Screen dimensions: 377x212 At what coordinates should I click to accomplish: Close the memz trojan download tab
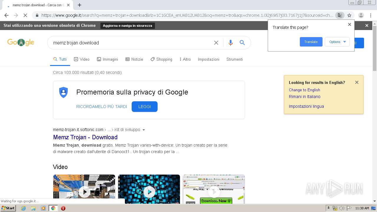click(68, 5)
